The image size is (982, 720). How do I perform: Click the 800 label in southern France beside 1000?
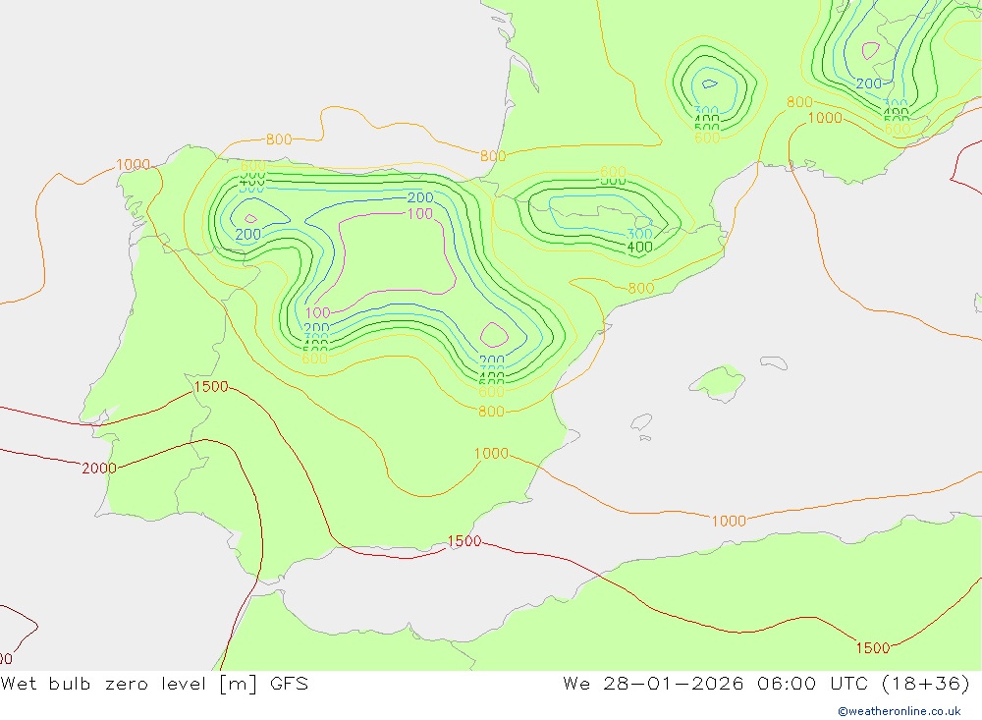[x=799, y=101]
